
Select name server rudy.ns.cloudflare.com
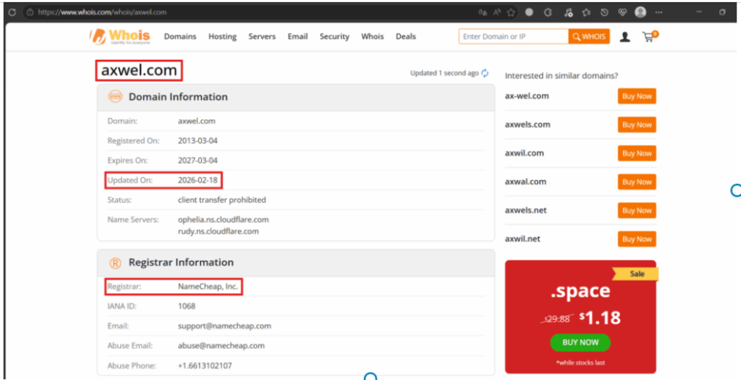pos(219,231)
